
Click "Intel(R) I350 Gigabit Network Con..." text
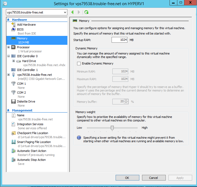[x=41, y=79]
